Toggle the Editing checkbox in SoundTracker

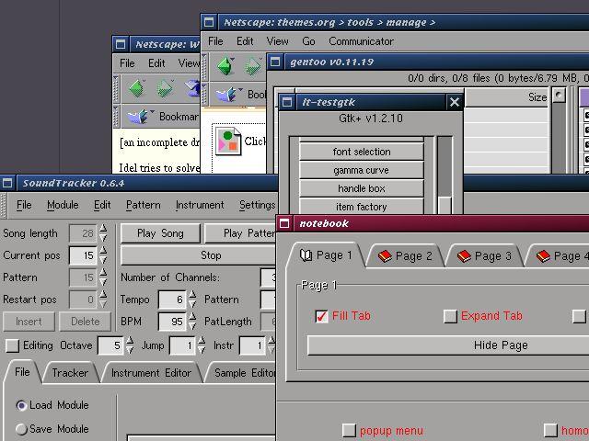pyautogui.click(x=12, y=345)
